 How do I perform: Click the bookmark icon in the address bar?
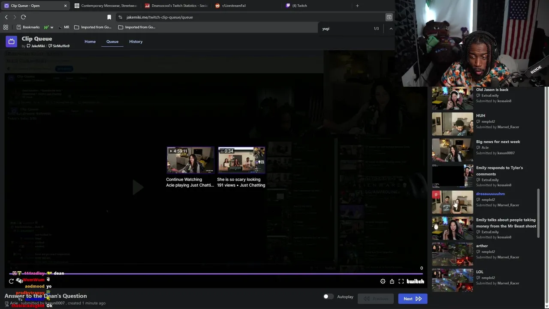pyautogui.click(x=109, y=17)
